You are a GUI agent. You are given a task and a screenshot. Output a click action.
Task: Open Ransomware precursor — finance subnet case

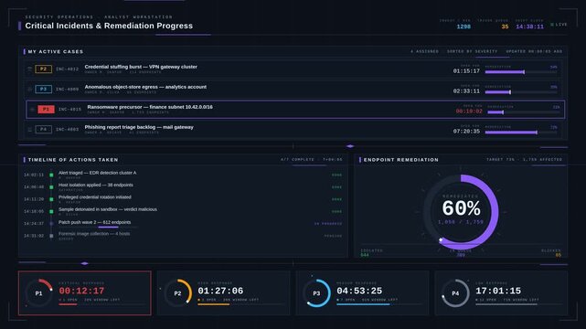pyautogui.click(x=150, y=107)
